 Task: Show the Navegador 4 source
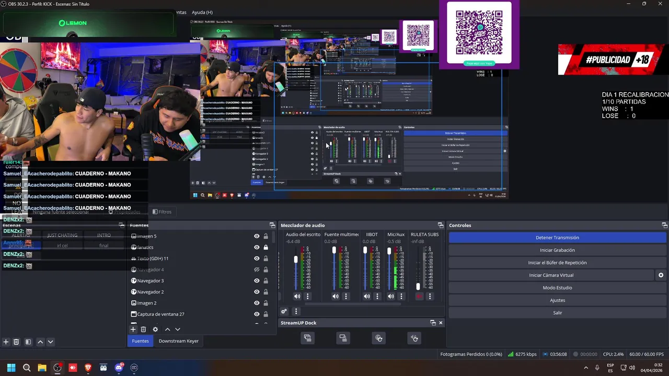point(257,269)
